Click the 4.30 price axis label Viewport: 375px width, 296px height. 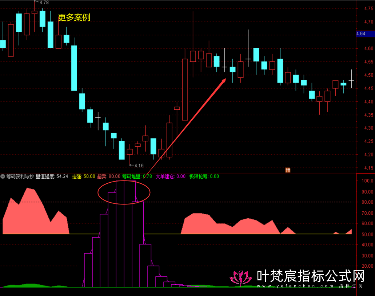368,128
